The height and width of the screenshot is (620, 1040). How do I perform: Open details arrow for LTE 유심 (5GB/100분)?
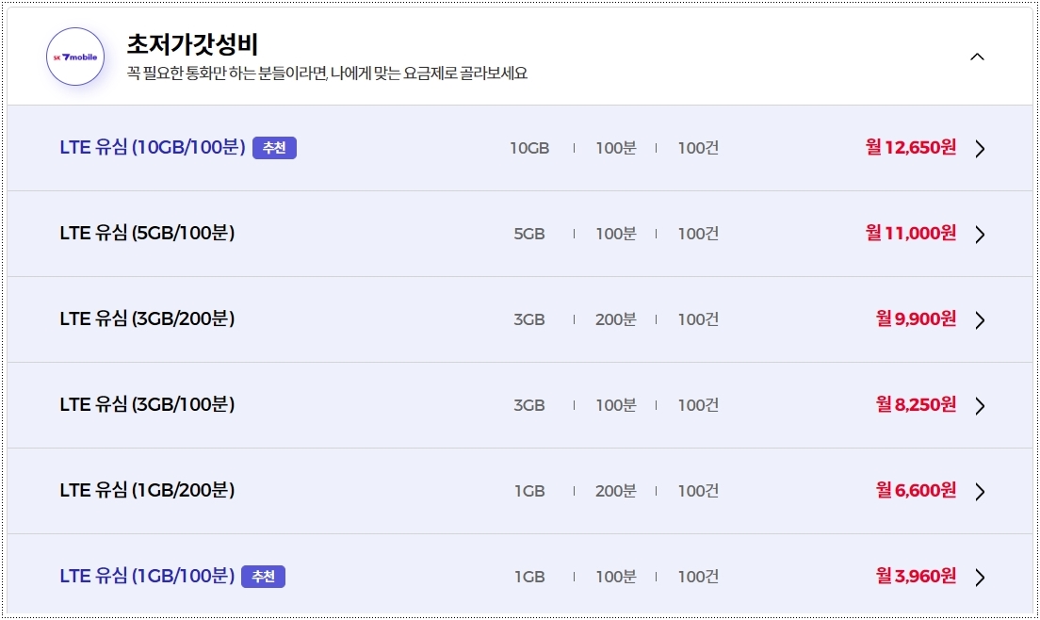pos(980,234)
